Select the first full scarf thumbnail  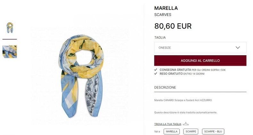coord(10,28)
